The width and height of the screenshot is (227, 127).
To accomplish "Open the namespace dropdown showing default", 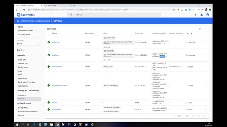I will coord(29,44).
